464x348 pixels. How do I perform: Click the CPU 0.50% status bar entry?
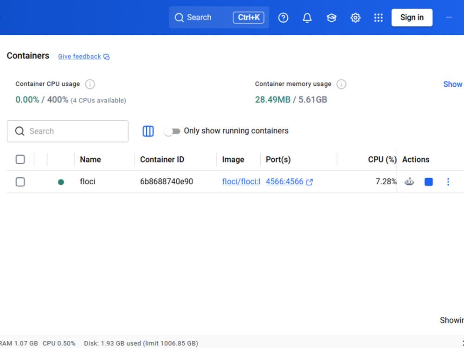(59, 343)
